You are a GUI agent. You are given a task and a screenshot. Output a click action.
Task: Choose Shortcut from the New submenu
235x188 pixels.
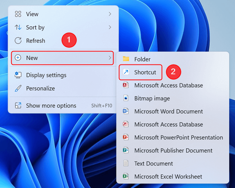point(140,72)
